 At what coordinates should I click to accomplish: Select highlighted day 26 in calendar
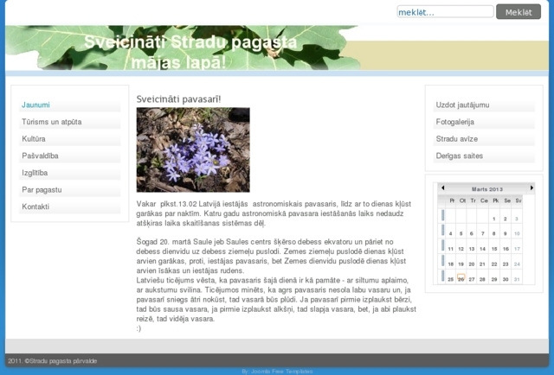[461, 278]
